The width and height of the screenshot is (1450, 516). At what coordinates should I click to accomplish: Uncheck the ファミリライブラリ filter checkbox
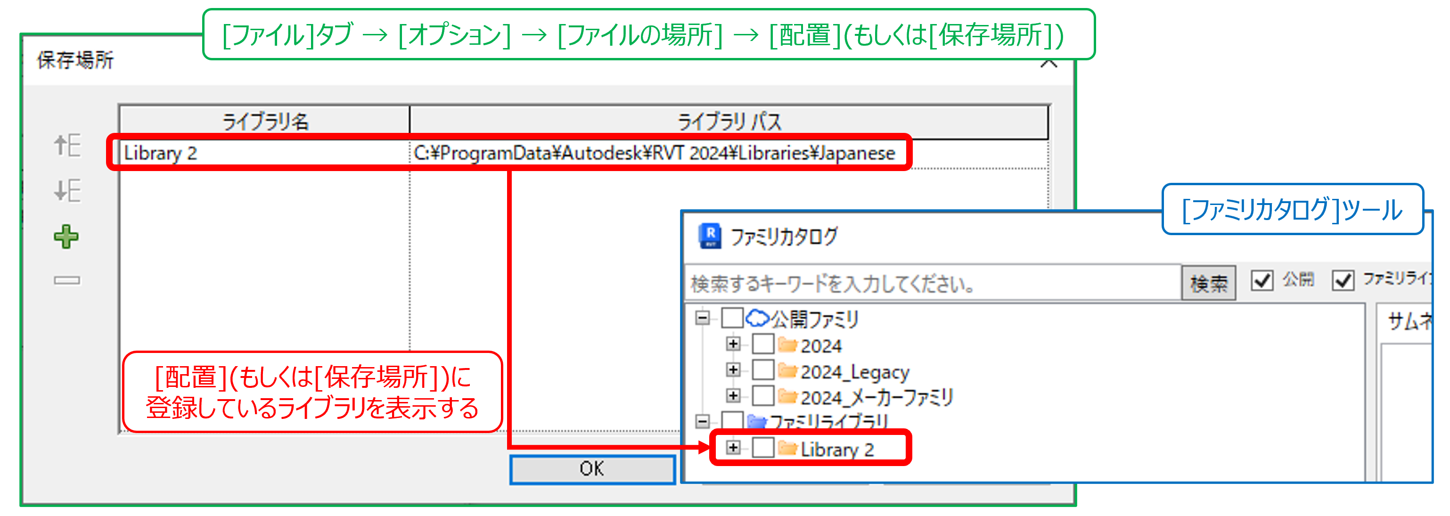pos(1343,279)
